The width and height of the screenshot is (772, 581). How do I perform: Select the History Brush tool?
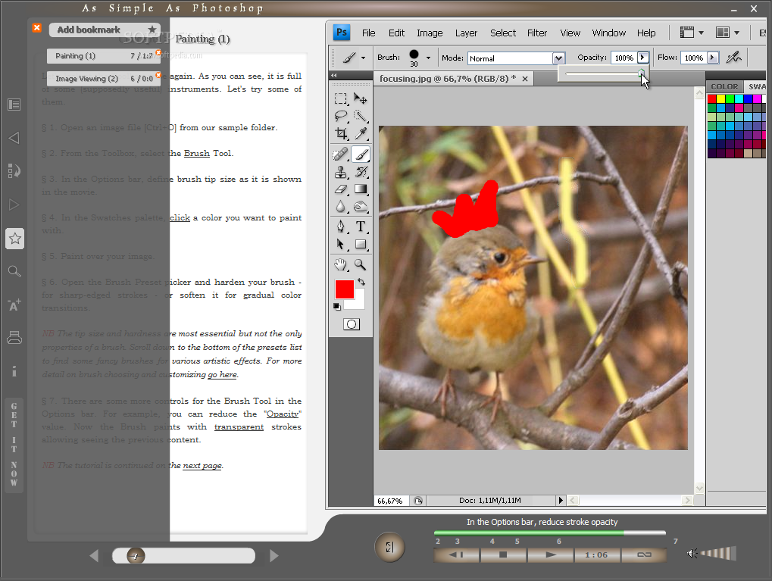[x=361, y=172]
